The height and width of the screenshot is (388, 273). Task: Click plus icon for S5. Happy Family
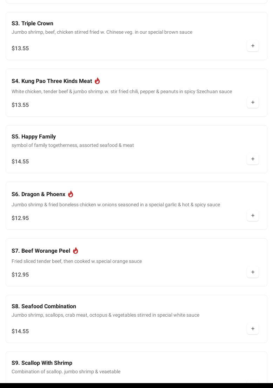click(253, 159)
